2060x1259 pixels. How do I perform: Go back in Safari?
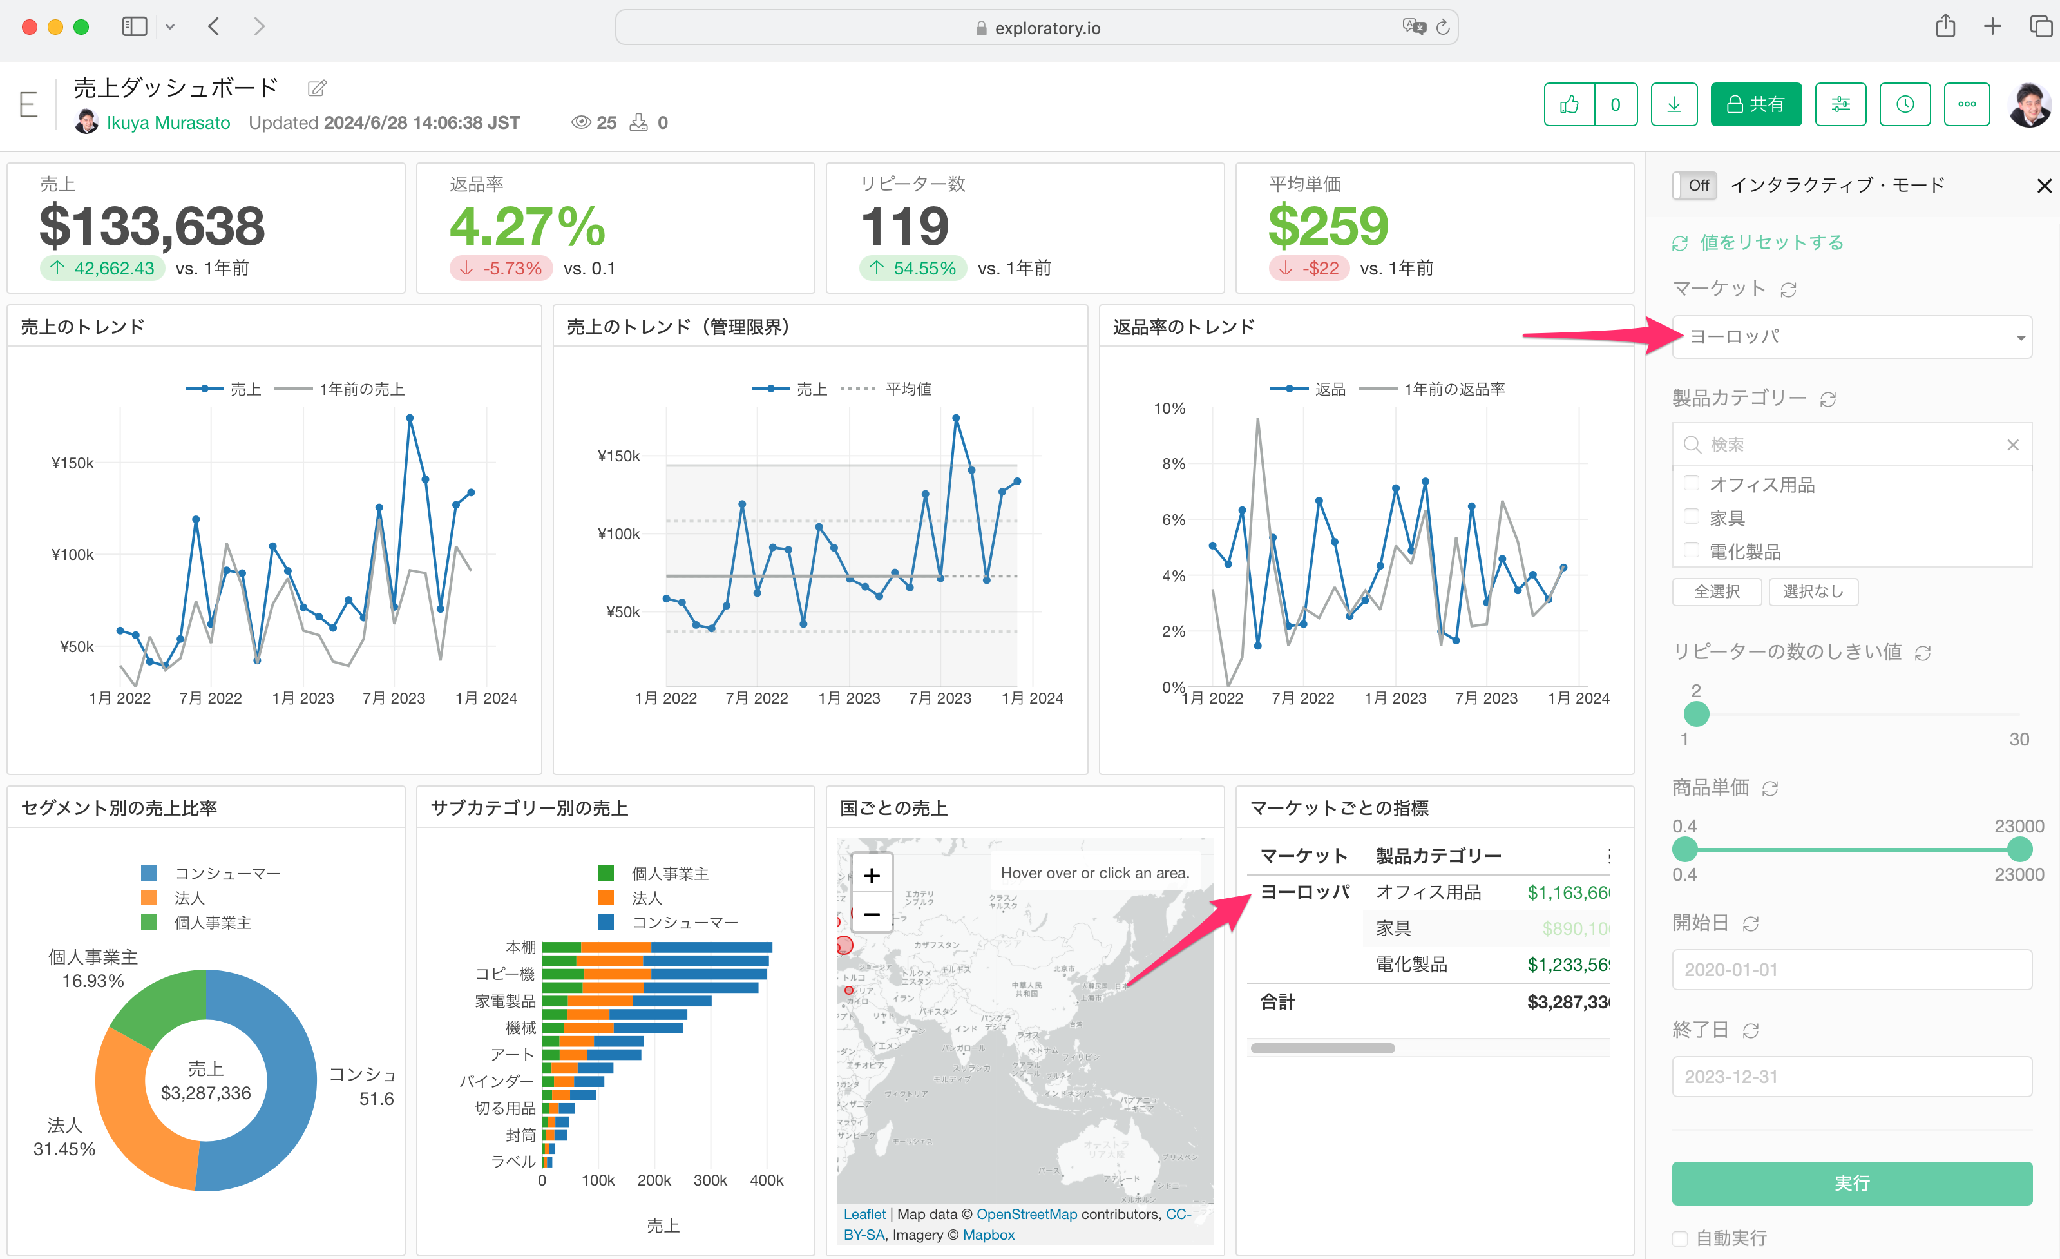[214, 27]
